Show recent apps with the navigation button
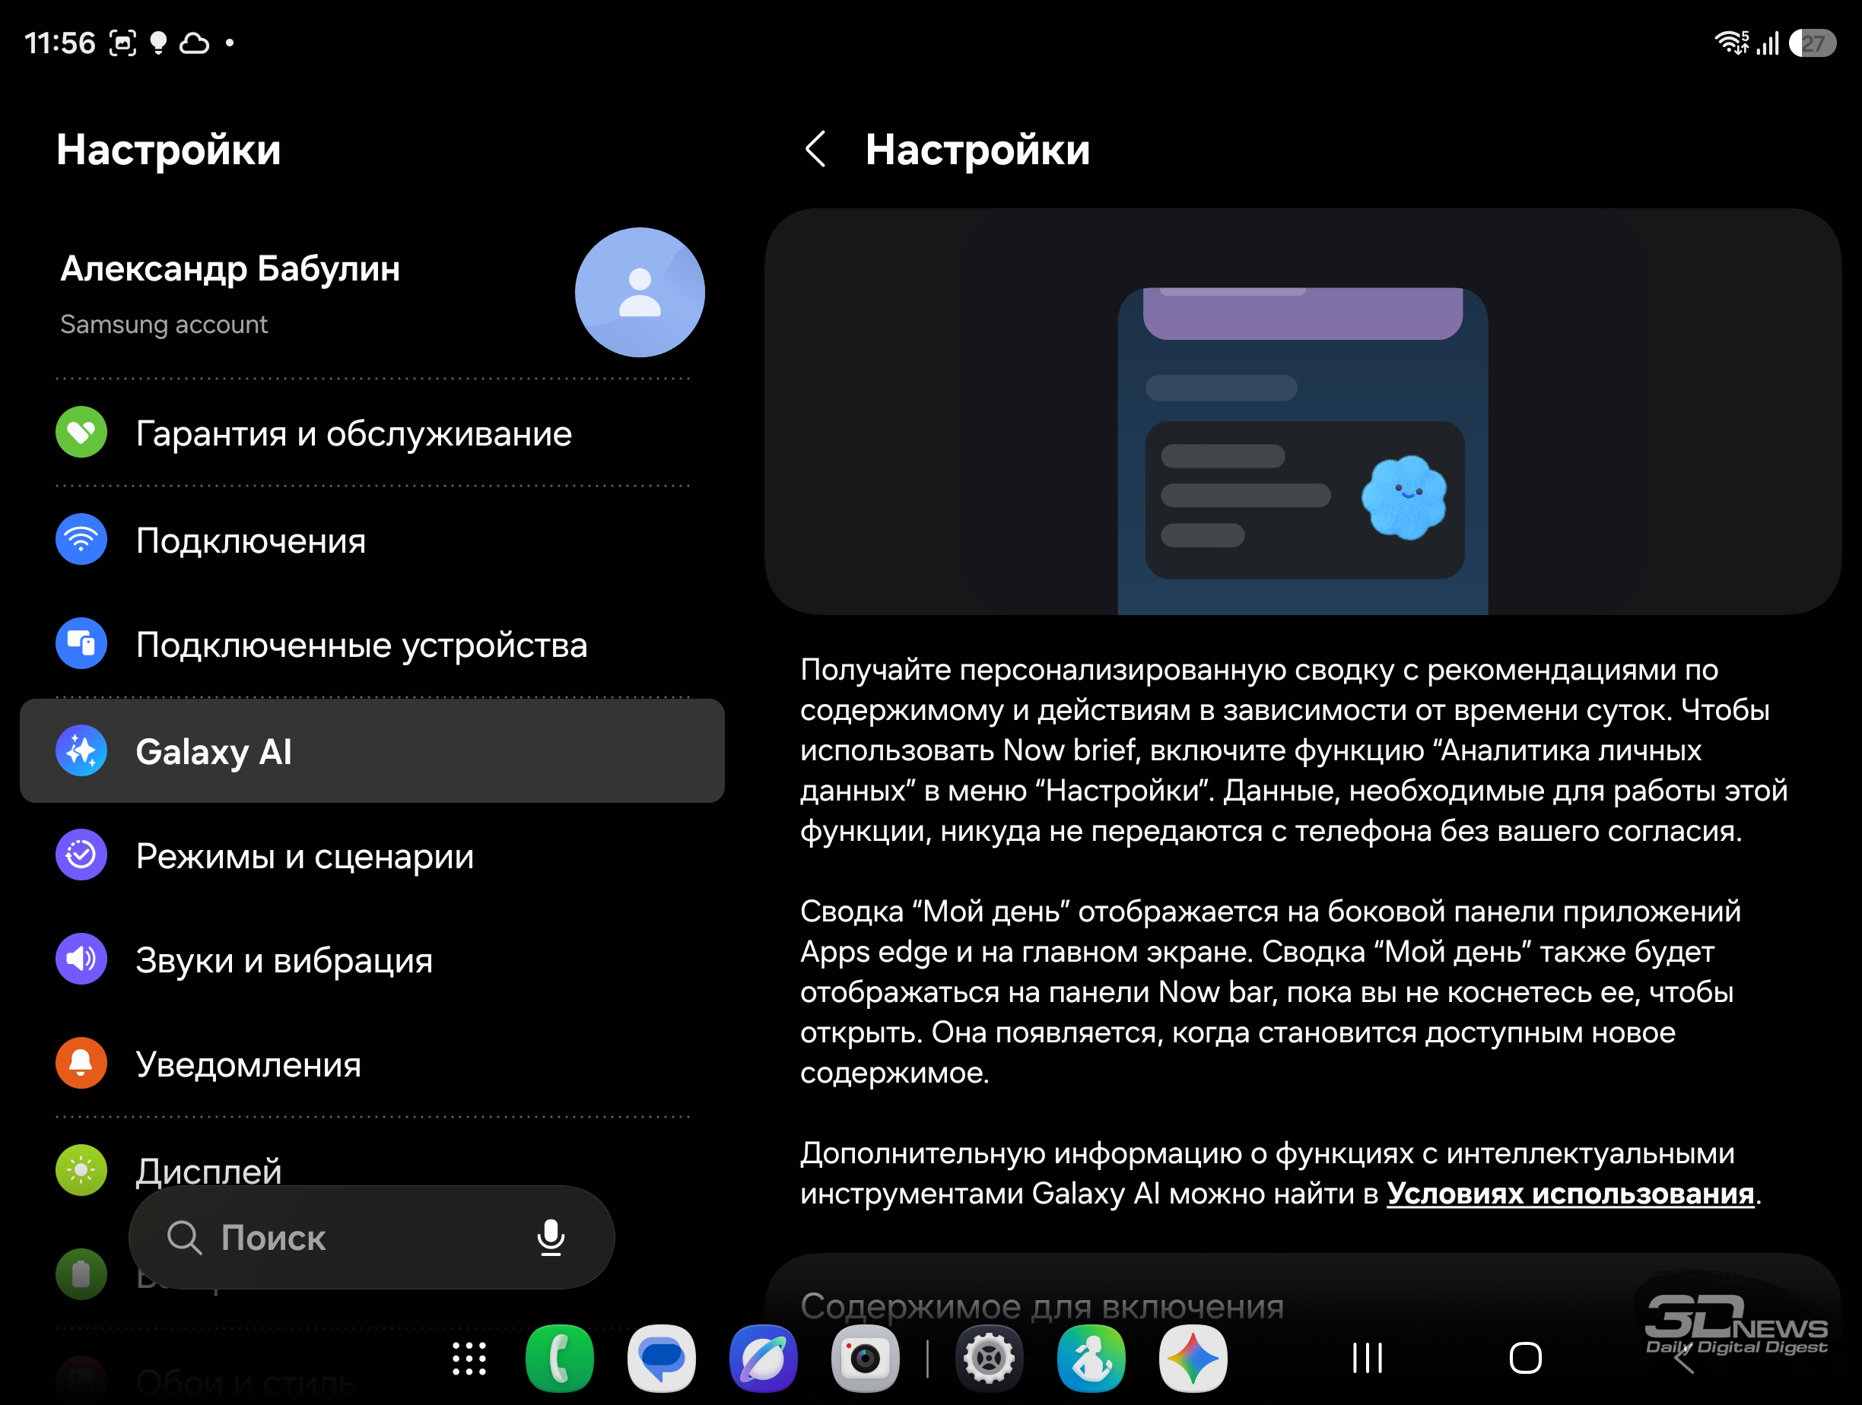This screenshot has width=1862, height=1405. [x=1367, y=1358]
